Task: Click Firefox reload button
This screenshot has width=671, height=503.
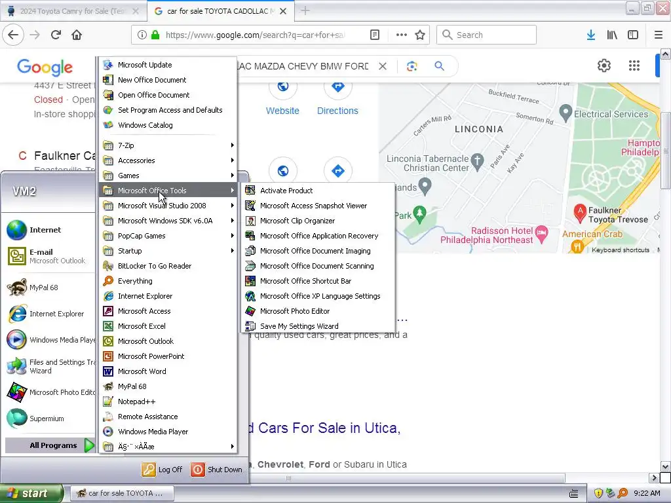Action: 56,35
